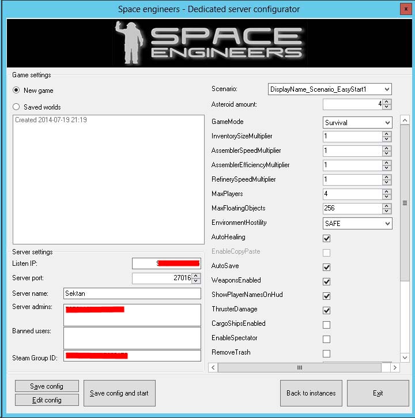Close the configurator window
415x418 pixels.
[406, 9]
